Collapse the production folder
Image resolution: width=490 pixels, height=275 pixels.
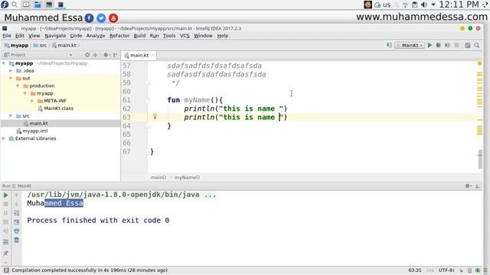tap(18, 86)
